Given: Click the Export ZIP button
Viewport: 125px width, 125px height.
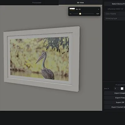Looking at the screenshot, I should [x=115, y=102].
